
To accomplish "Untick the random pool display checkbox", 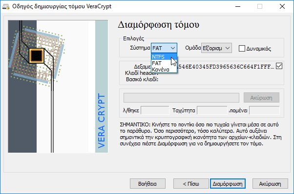I will point(279,66).
